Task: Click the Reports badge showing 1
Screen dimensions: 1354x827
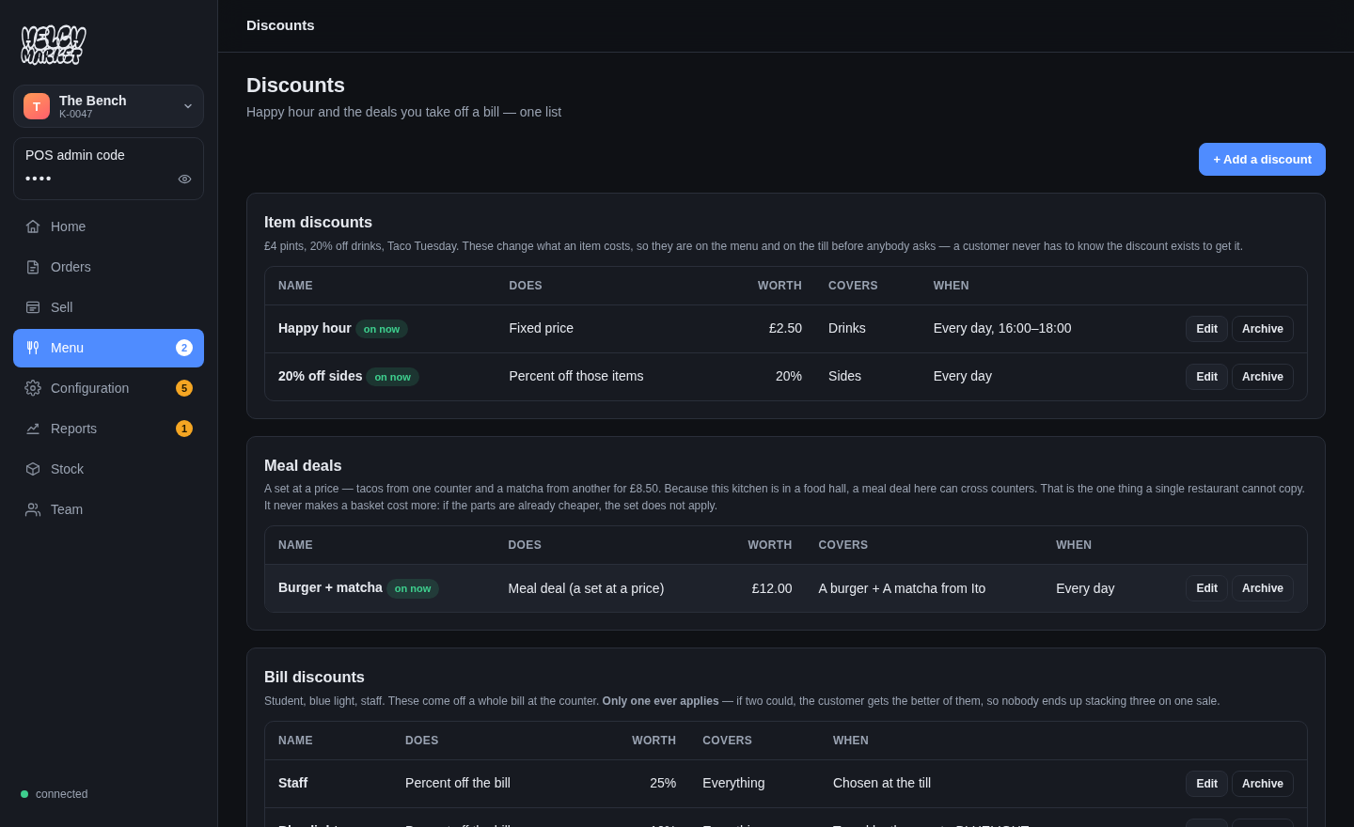Action: tap(184, 429)
